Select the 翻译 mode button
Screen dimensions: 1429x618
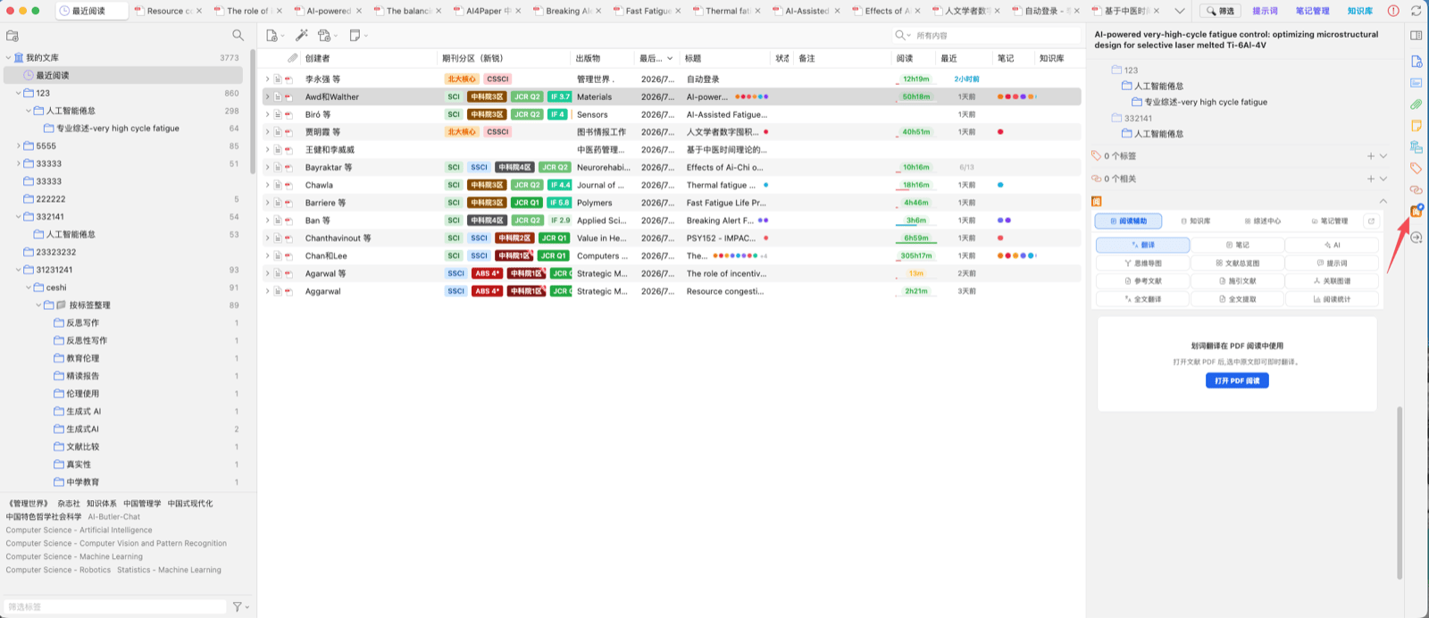coord(1143,245)
